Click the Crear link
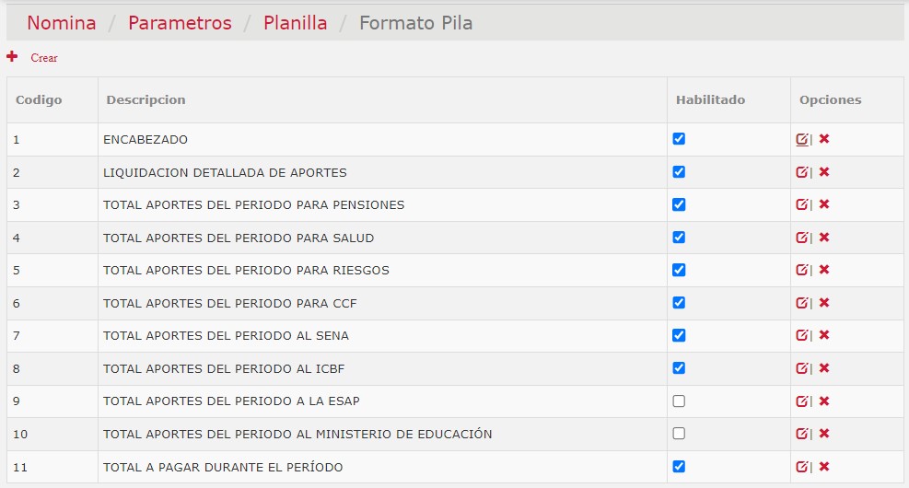Viewport: 909px width, 488px height. point(44,58)
